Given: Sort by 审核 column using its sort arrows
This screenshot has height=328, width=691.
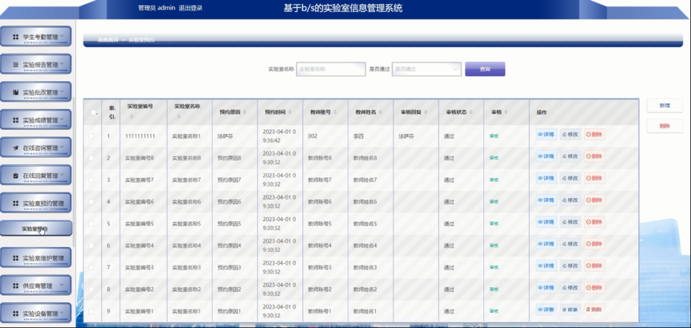Looking at the screenshot, I should click(506, 113).
